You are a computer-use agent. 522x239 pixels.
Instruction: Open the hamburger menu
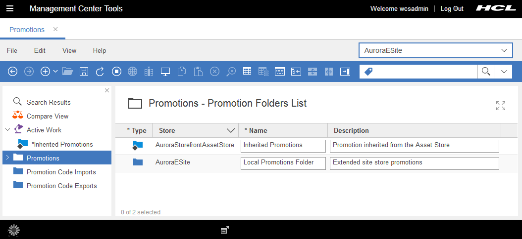click(x=10, y=8)
